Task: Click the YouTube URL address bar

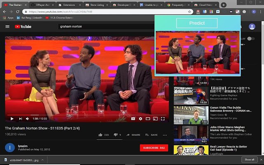Action: (108, 12)
